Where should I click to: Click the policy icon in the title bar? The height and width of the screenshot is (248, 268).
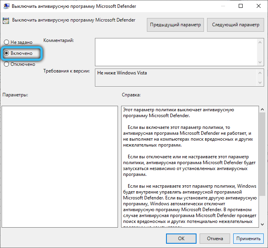6,7
